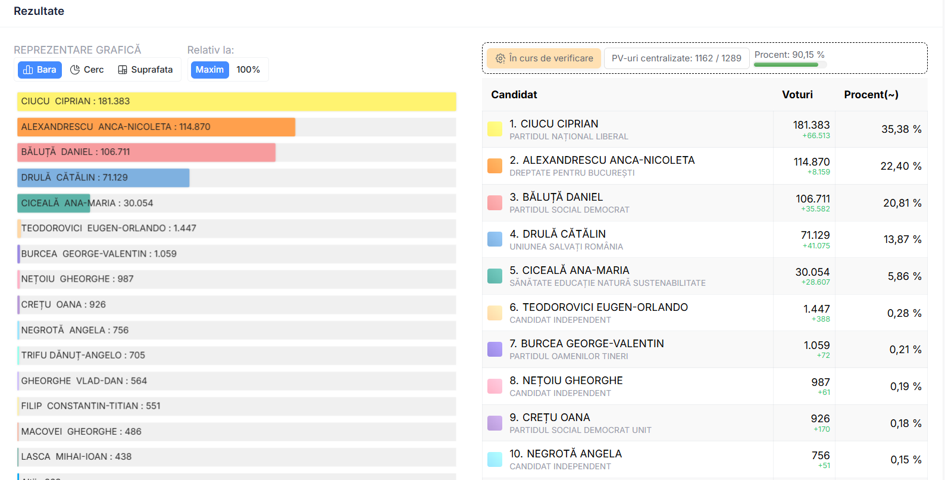
Task: Click the blue swatch for Drulă Cătălin
Action: [x=495, y=239]
